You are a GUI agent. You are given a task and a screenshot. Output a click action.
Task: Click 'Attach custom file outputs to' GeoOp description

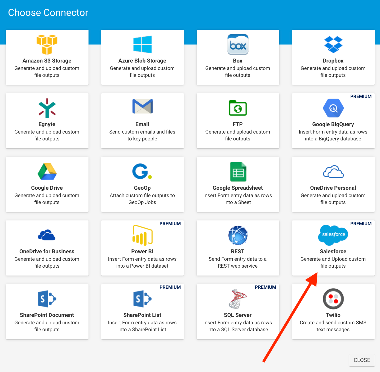[x=142, y=195]
